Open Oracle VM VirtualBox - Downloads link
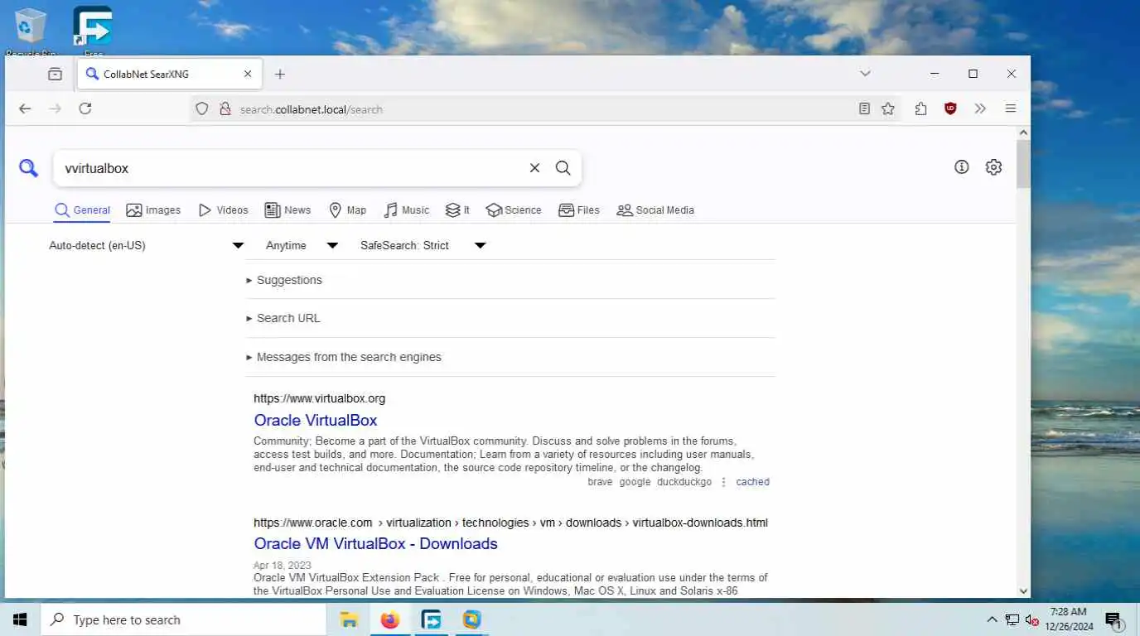1140x636 pixels. 375,543
